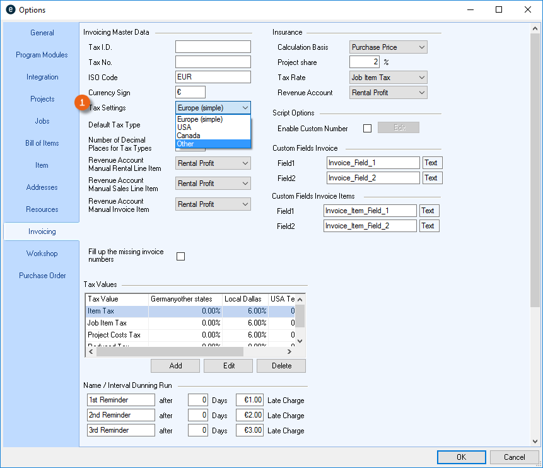Viewport: 543px width, 468px height.
Task: Check Fill up the missing invoice numbers
Action: pos(181,256)
